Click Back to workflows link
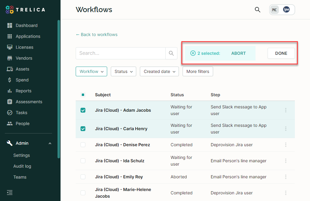The image size is (310, 201). [97, 35]
